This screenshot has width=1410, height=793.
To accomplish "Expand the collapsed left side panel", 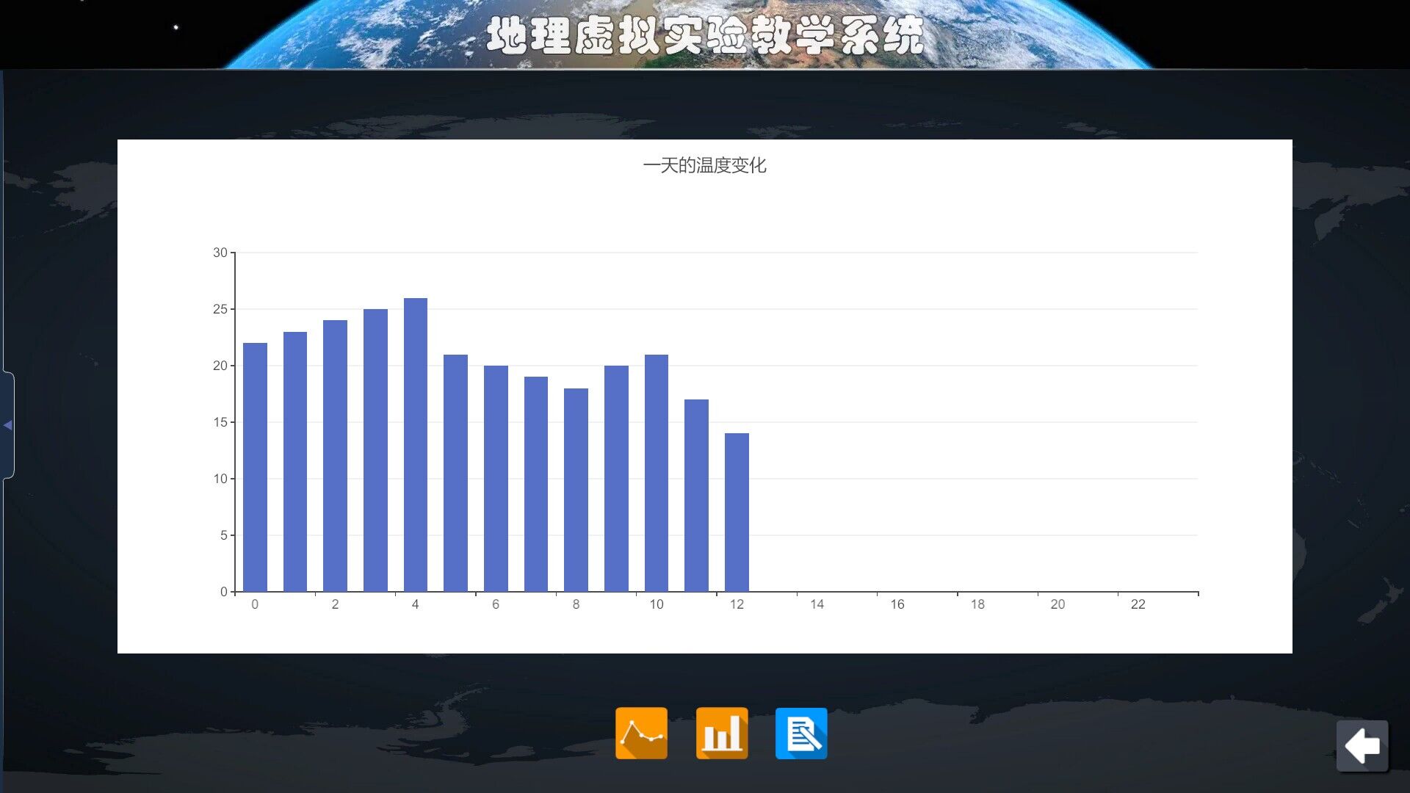I will 7,425.
